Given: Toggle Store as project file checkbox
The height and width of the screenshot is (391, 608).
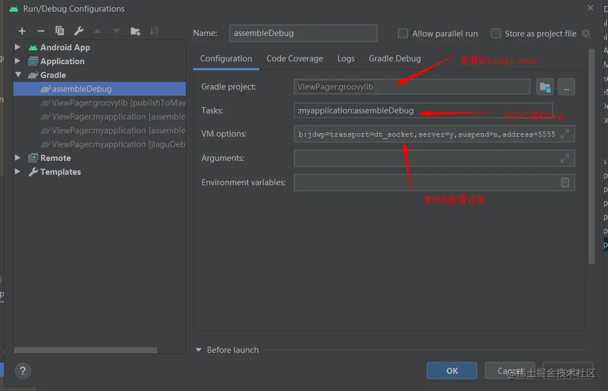Looking at the screenshot, I should click(496, 34).
